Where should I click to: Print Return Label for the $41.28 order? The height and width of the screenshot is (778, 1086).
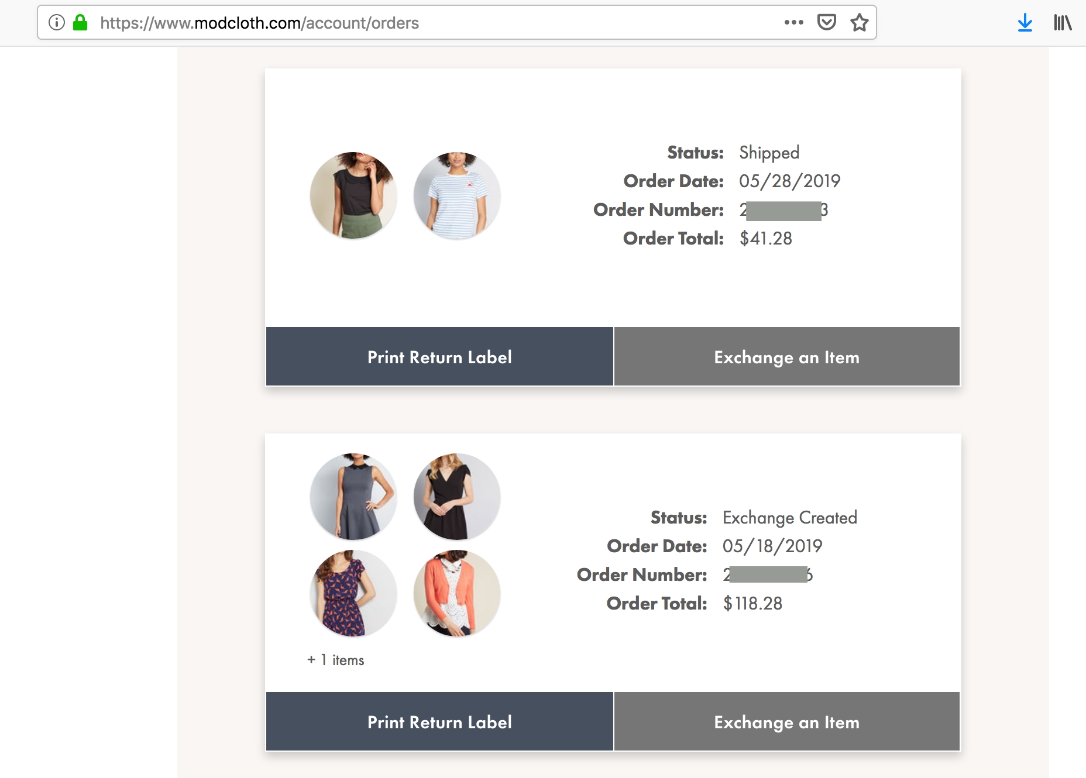coord(439,357)
